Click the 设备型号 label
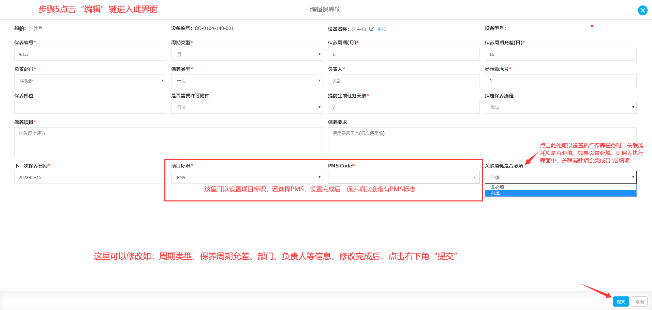Viewport: 652px width, 310px height. [495, 28]
